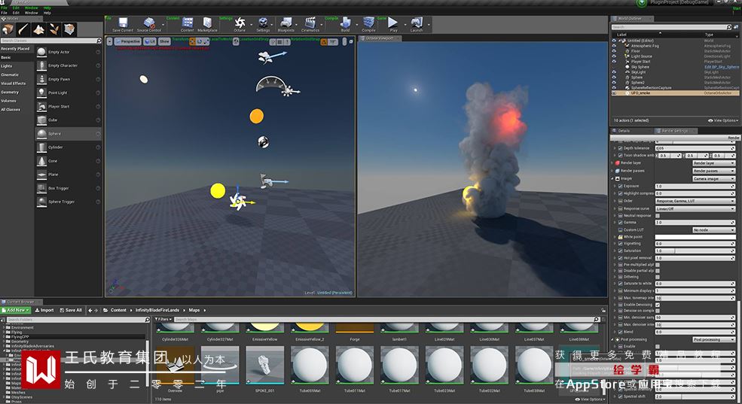742x404 pixels.
Task: Click the Save Current toolbar icon
Action: click(x=123, y=24)
